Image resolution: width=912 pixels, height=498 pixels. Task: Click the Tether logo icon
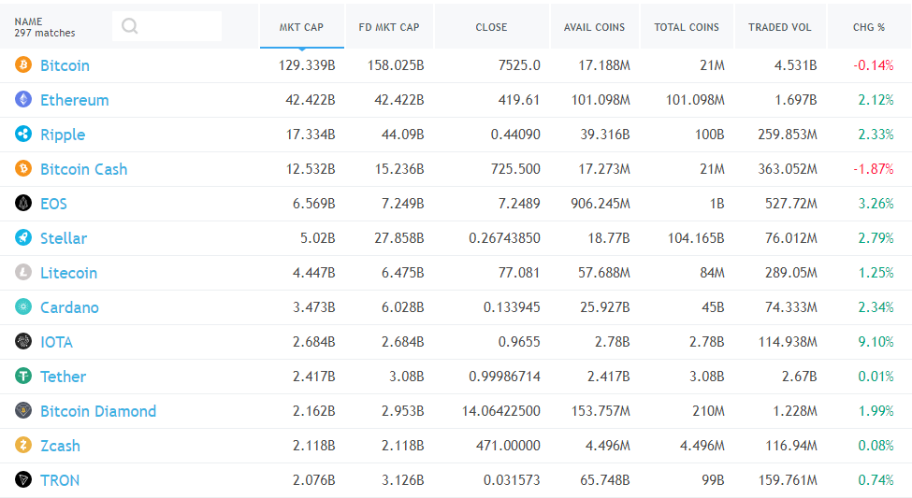[23, 376]
